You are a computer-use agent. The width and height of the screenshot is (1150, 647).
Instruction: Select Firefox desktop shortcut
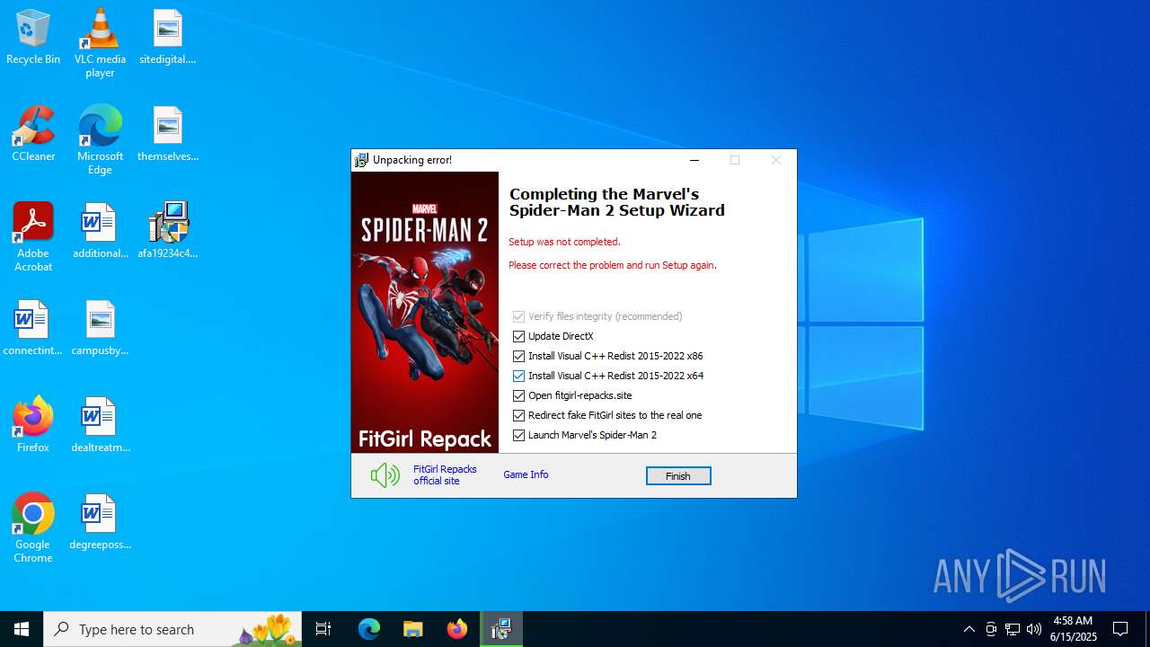click(x=33, y=424)
